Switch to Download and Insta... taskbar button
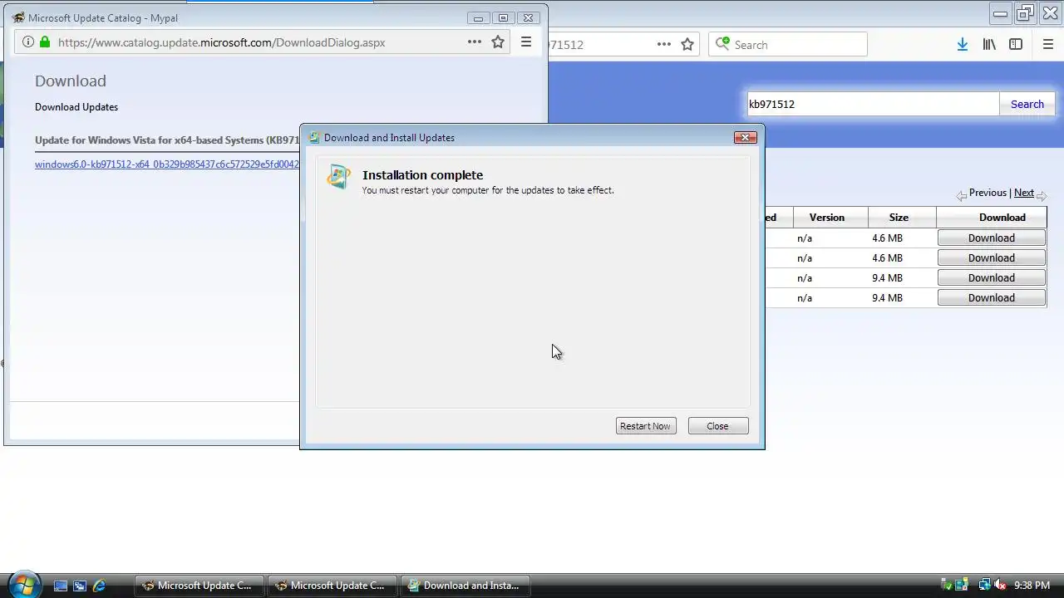 click(x=465, y=586)
